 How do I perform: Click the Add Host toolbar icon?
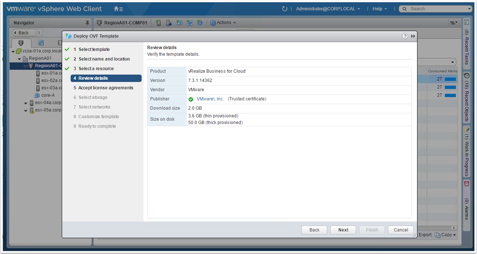[158, 23]
